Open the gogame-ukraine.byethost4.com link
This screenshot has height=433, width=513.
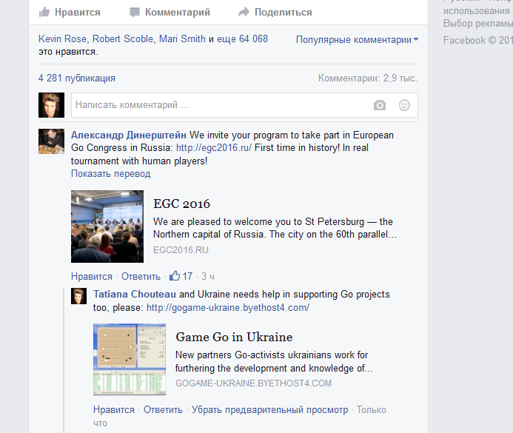point(227,307)
